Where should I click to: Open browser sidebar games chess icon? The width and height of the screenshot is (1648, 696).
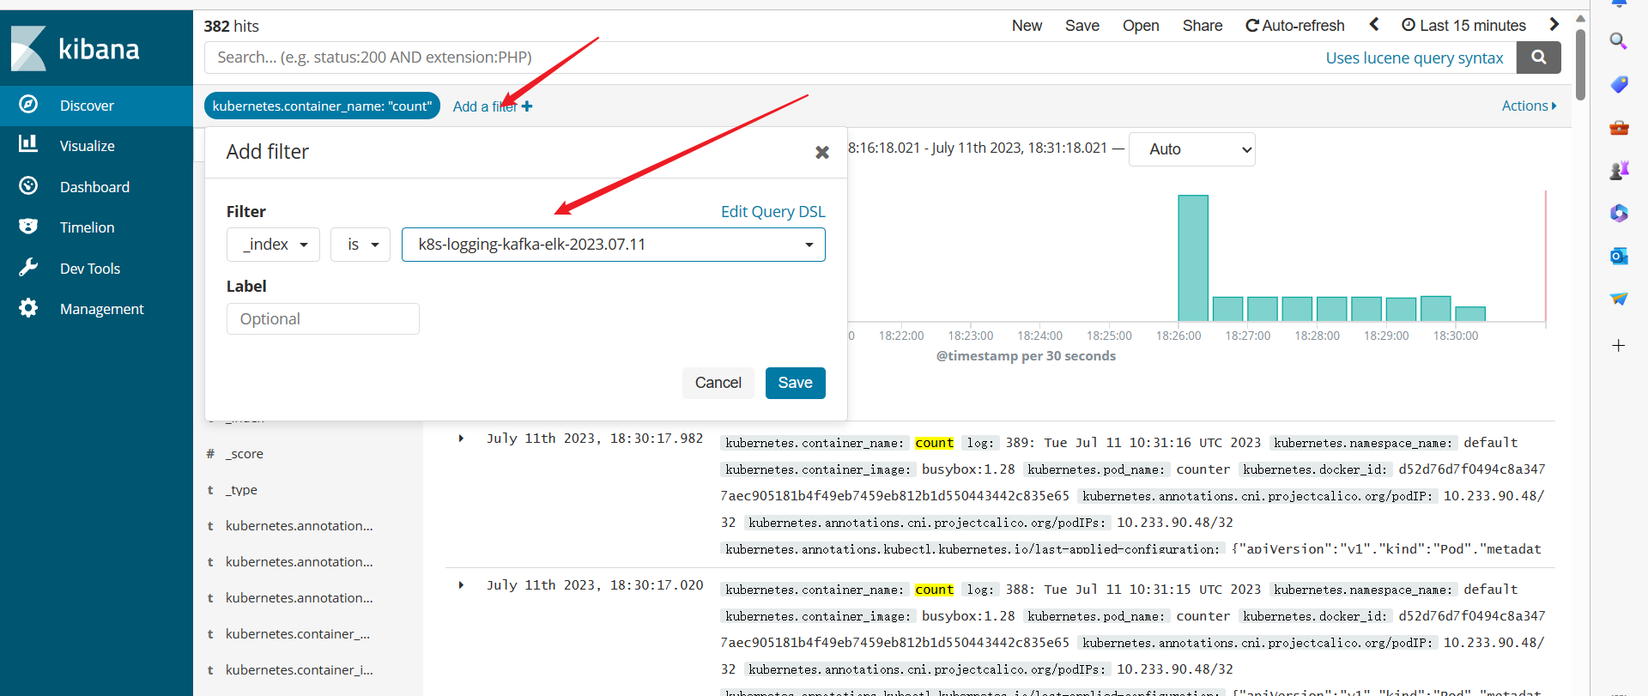click(1619, 170)
